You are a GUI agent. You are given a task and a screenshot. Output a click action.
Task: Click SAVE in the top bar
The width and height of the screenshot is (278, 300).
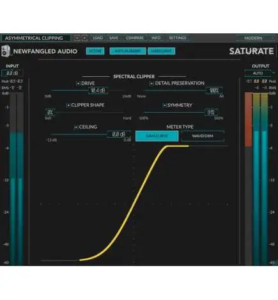click(x=114, y=38)
